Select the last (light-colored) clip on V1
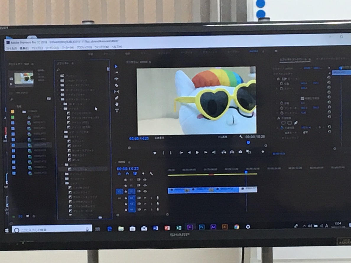This screenshot has height=263, width=351. coord(248,189)
